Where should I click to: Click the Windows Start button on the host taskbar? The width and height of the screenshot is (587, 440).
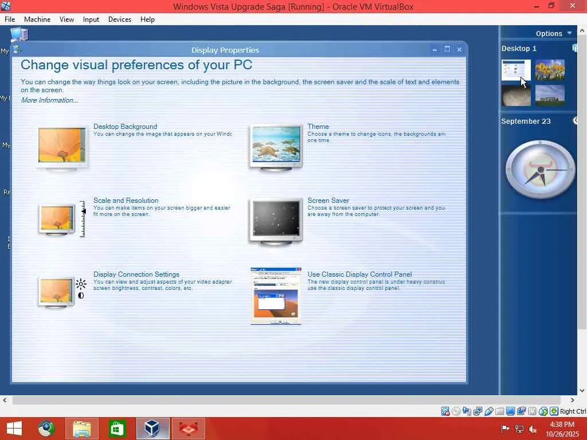pos(14,429)
